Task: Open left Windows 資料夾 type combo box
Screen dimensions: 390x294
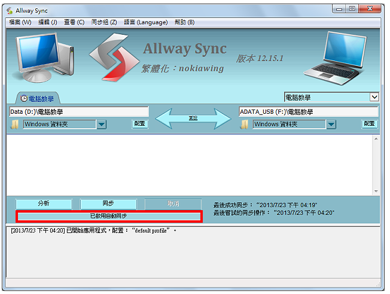Action: pyautogui.click(x=60, y=124)
